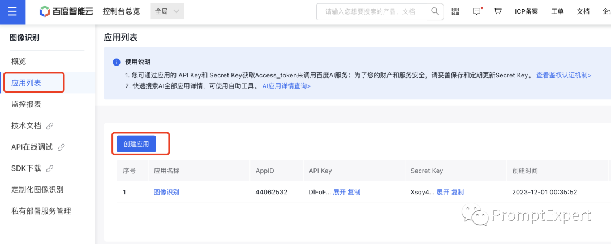Click the search magnifier icon
Image resolution: width=611 pixels, height=244 pixels.
coord(434,11)
